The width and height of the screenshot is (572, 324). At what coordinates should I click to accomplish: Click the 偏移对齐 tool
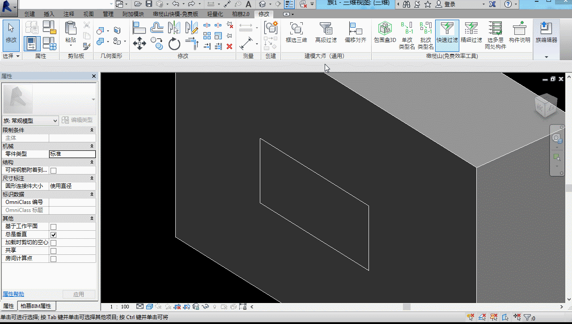[x=356, y=32]
